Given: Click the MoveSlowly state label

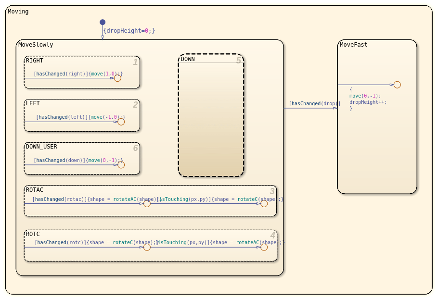Looking at the screenshot, I should pyautogui.click(x=36, y=45).
